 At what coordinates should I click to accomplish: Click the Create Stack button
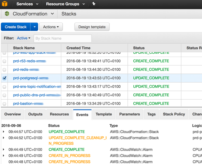(15, 27)
